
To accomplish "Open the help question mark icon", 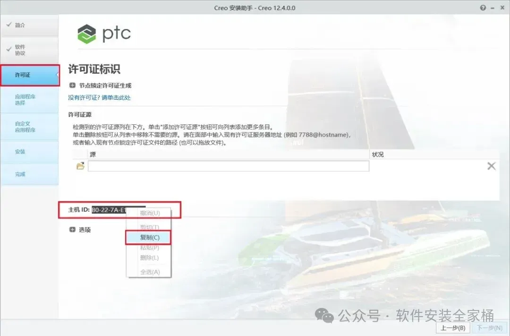I will 483,8.
